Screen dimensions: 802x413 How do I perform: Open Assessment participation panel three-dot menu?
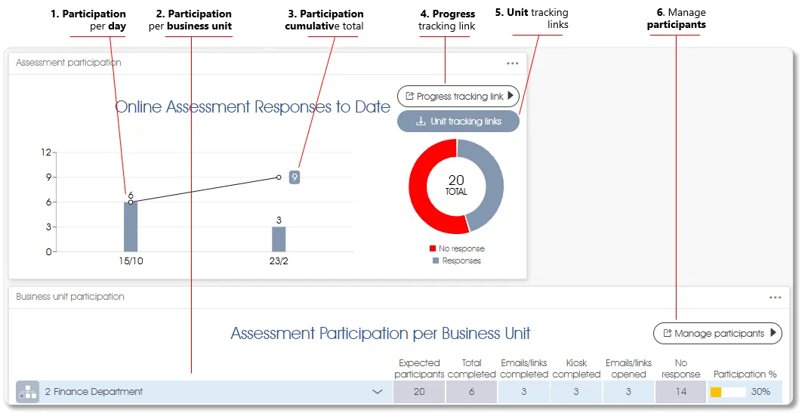point(513,63)
